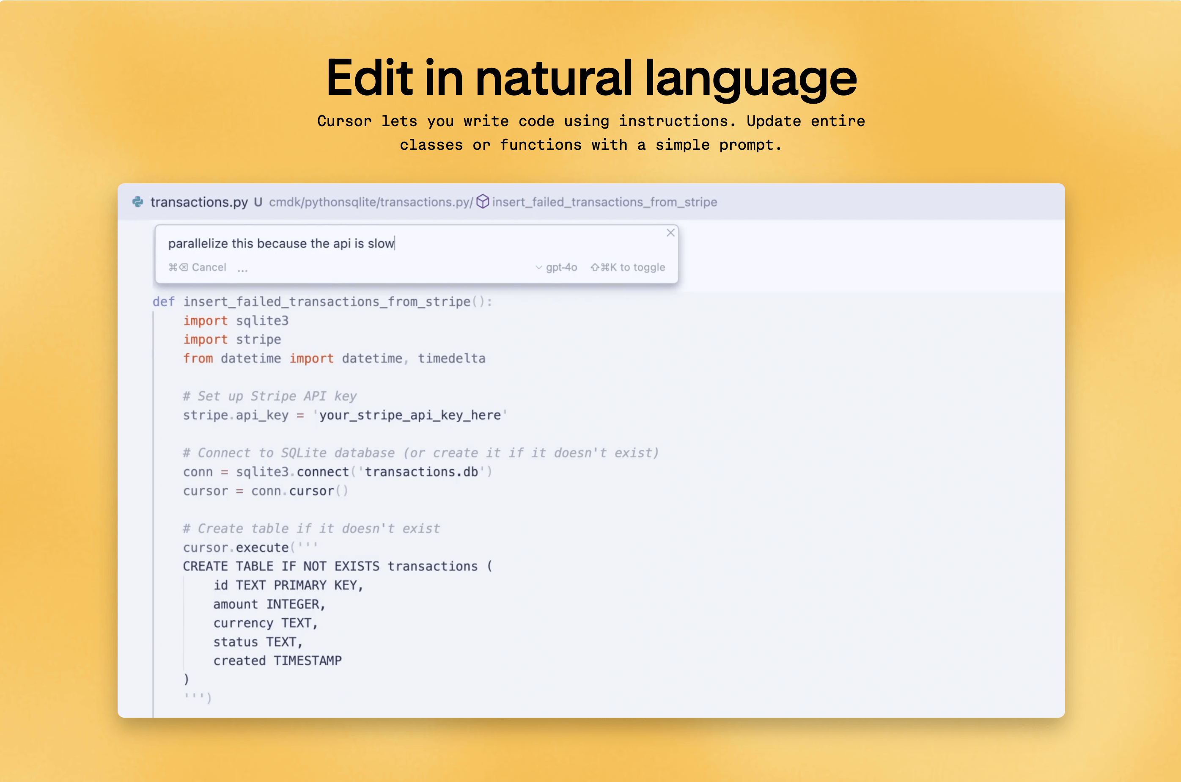The image size is (1181, 782).
Task: Click the 'import stripe' line
Action: click(232, 340)
